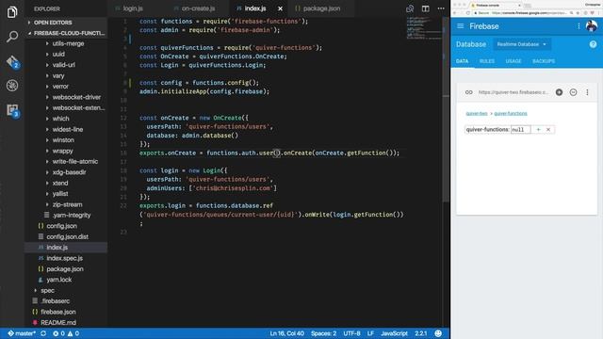Change the JavaScript language mode

pyautogui.click(x=394, y=333)
